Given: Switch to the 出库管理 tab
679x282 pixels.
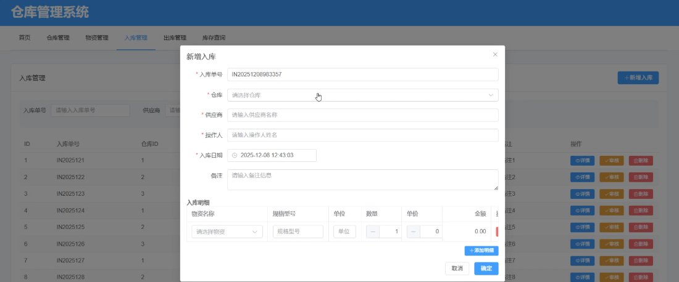Looking at the screenshot, I should click(175, 38).
